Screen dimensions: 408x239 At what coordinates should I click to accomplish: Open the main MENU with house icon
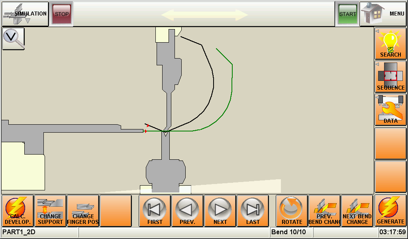pyautogui.click(x=383, y=14)
